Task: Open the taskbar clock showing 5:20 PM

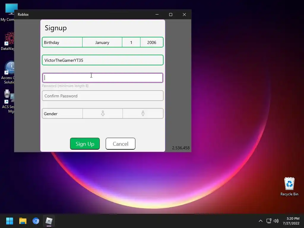Action: pos(291,221)
